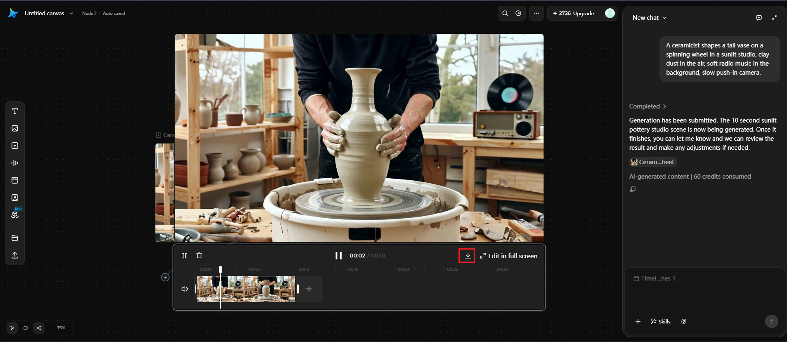Select the Video generator tool in sidebar

click(15, 146)
